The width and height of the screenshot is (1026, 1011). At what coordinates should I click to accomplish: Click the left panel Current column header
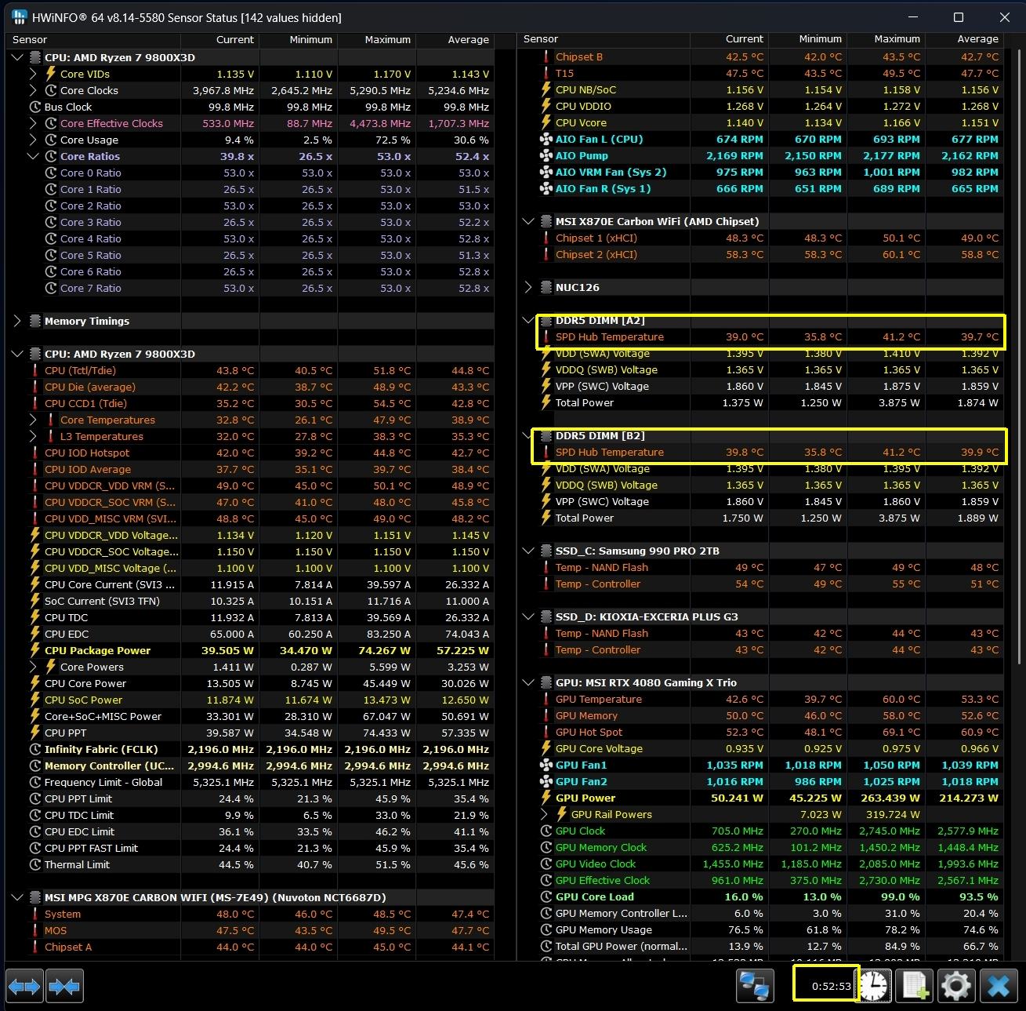tap(219, 39)
